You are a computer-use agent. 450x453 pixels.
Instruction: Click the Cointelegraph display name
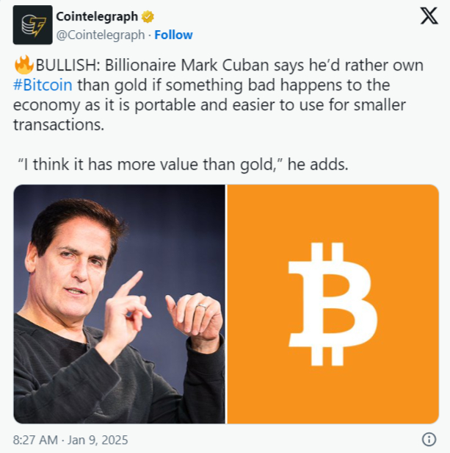[x=97, y=17]
